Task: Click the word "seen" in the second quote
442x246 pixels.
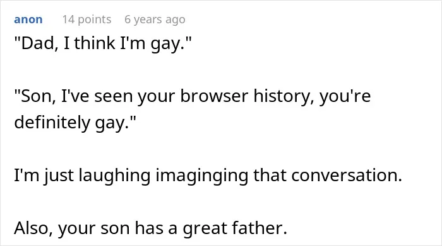Action: click(x=113, y=97)
